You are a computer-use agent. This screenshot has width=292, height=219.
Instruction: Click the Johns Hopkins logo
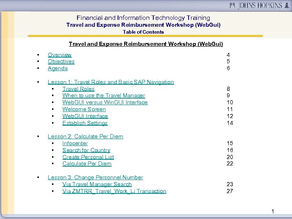click(x=259, y=5)
